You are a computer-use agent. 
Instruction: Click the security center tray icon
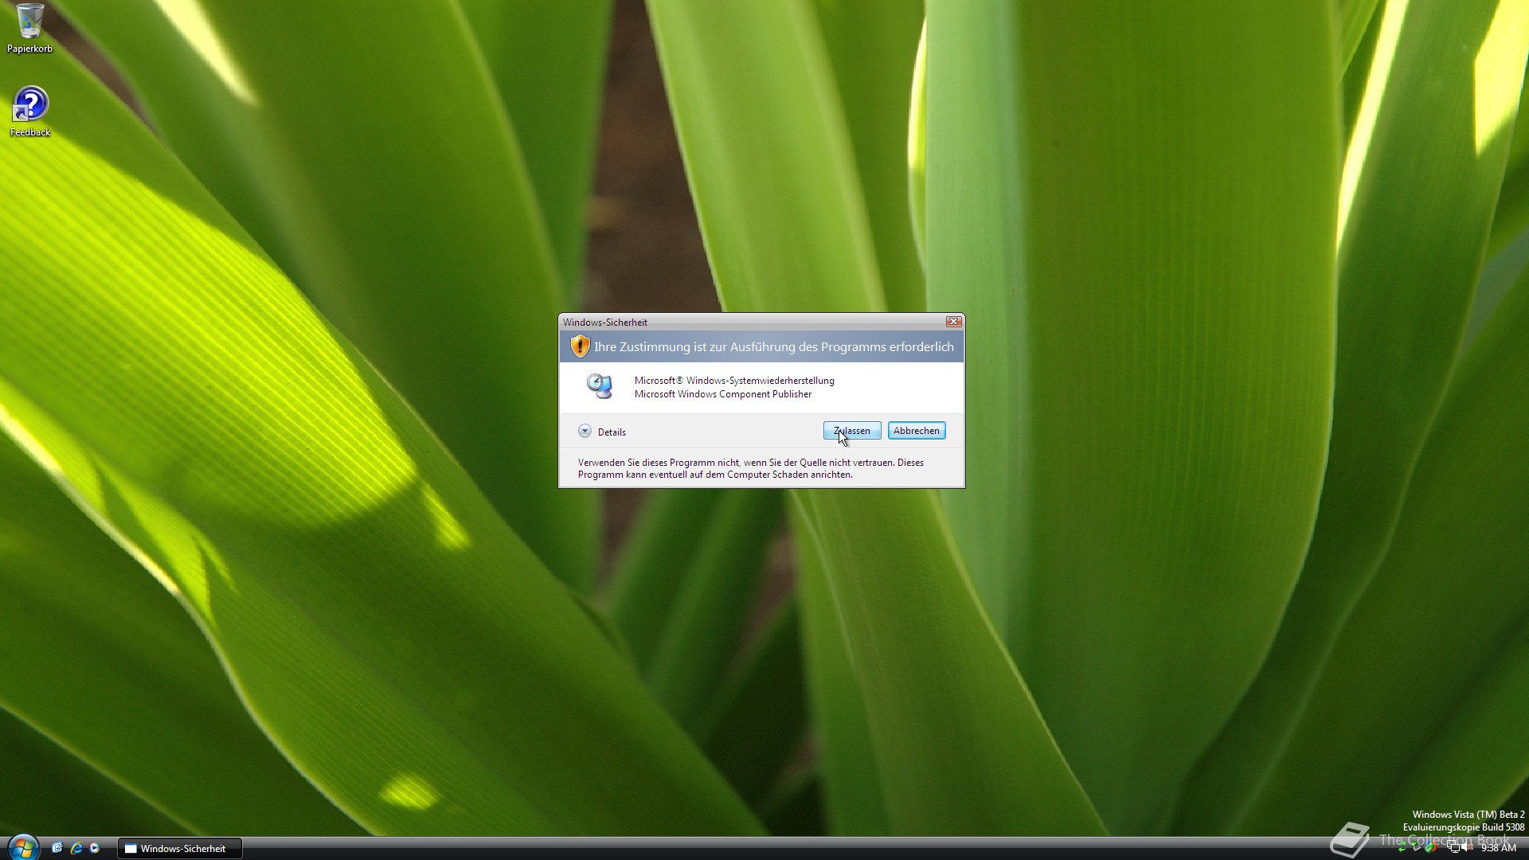pyautogui.click(x=1430, y=847)
